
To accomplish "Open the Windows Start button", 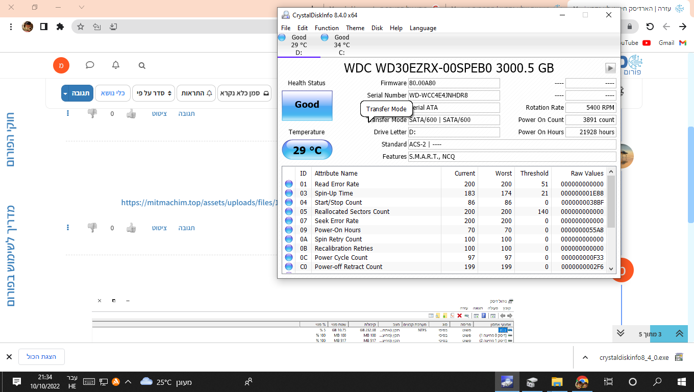I will (682, 382).
